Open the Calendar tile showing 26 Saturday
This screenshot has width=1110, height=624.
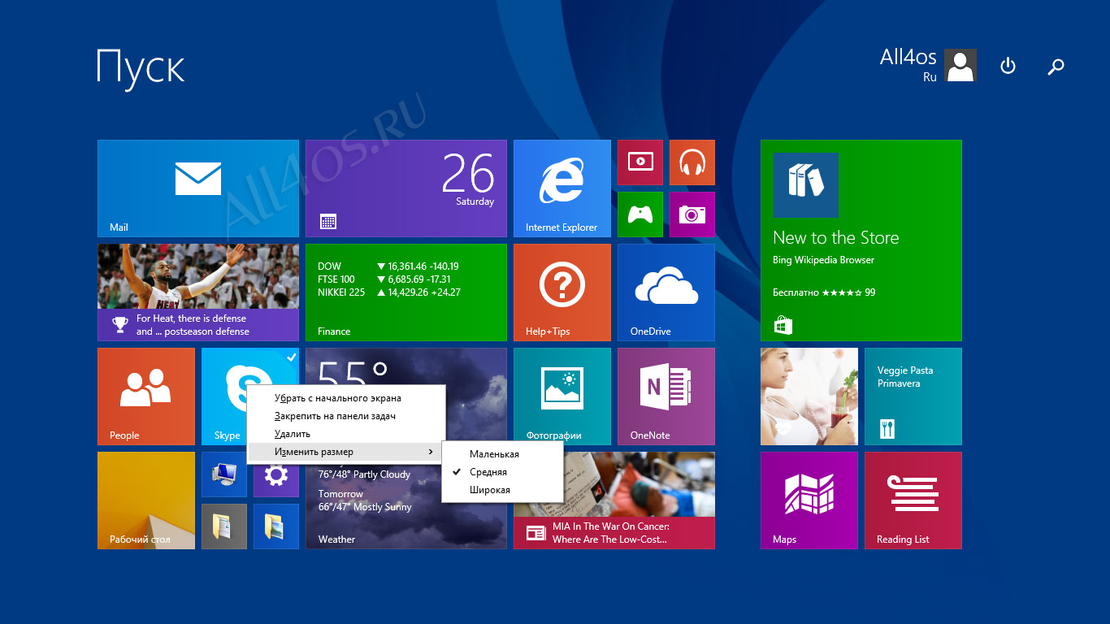(406, 188)
